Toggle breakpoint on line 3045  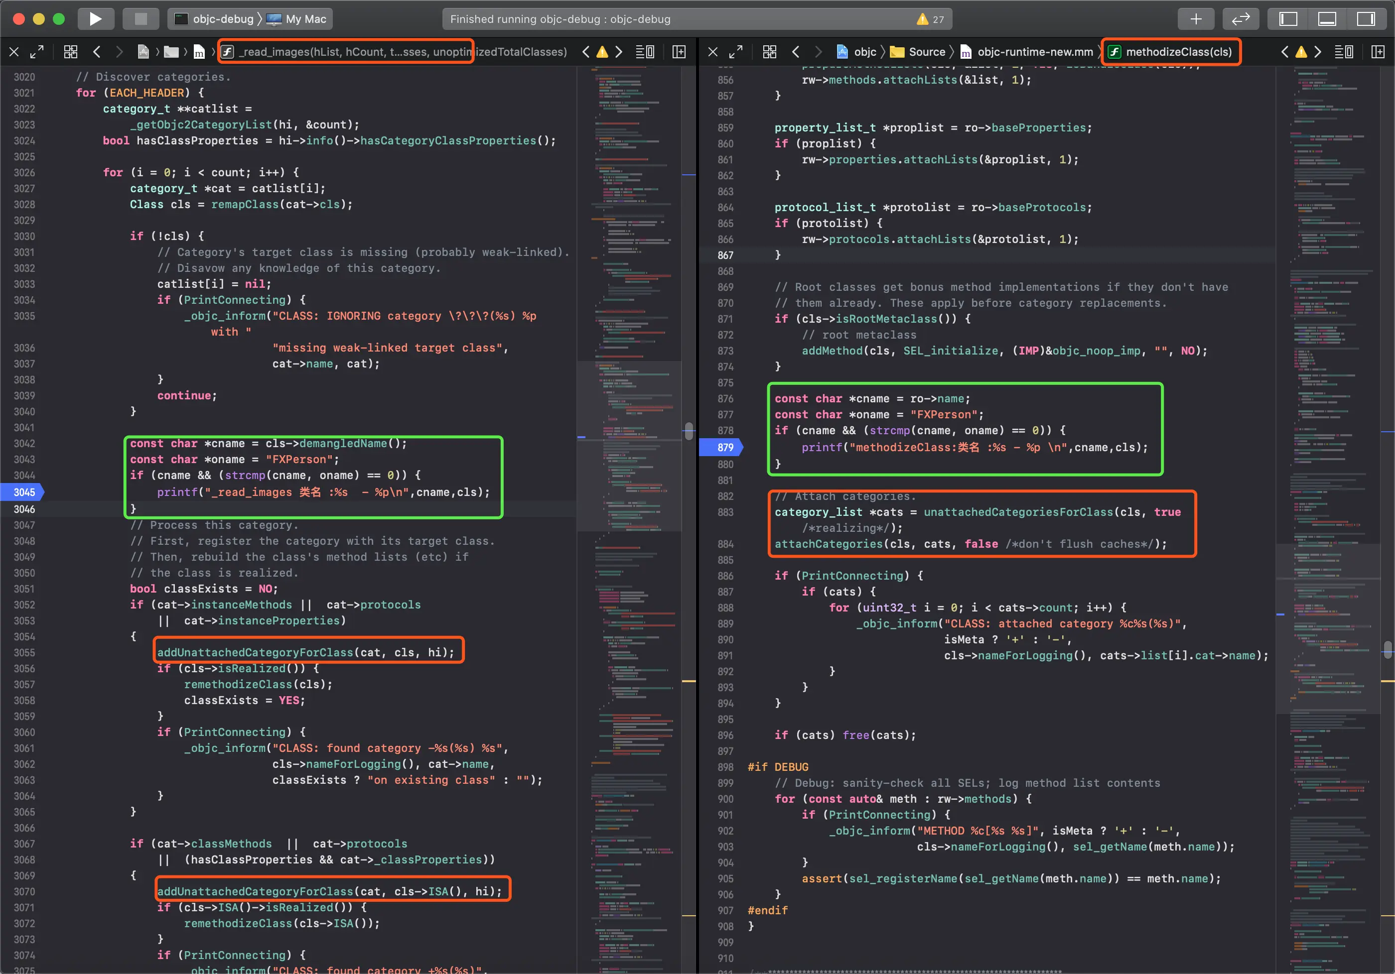[22, 492]
